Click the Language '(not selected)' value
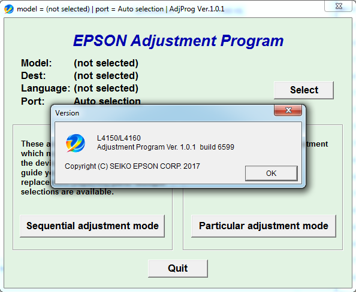The image size is (356, 292). point(106,88)
